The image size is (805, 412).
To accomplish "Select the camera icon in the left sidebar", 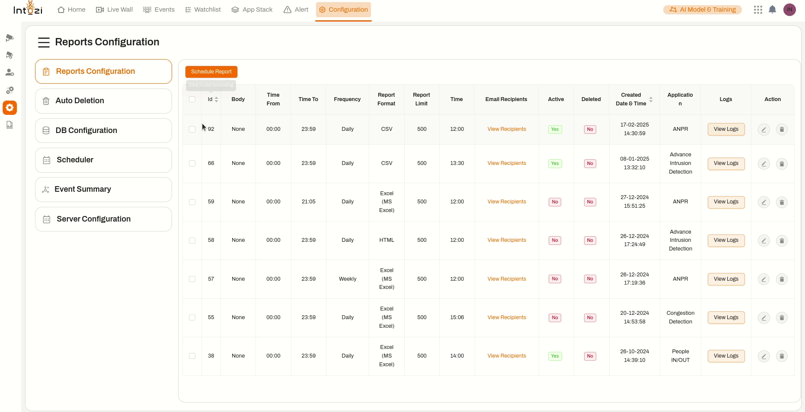I will [10, 38].
